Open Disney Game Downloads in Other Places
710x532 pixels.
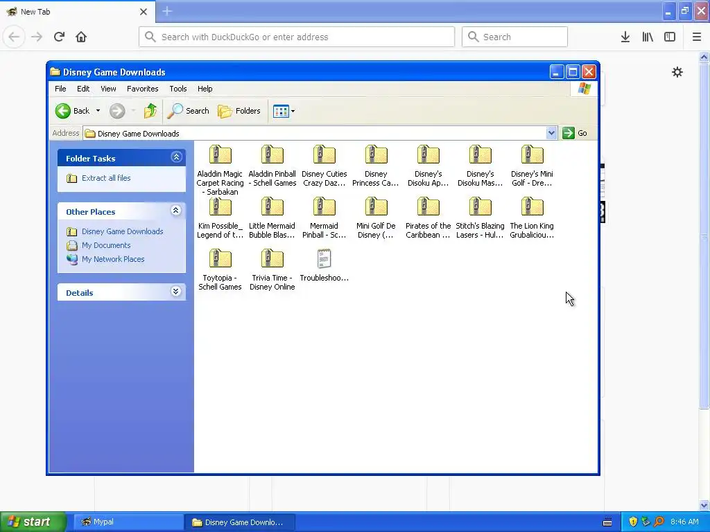pyautogui.click(x=122, y=231)
